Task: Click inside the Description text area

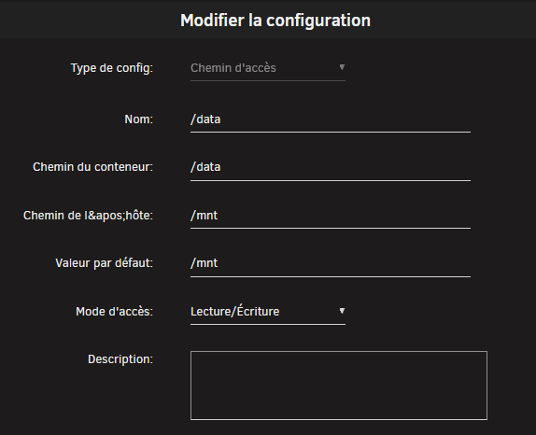Action: tap(339, 386)
